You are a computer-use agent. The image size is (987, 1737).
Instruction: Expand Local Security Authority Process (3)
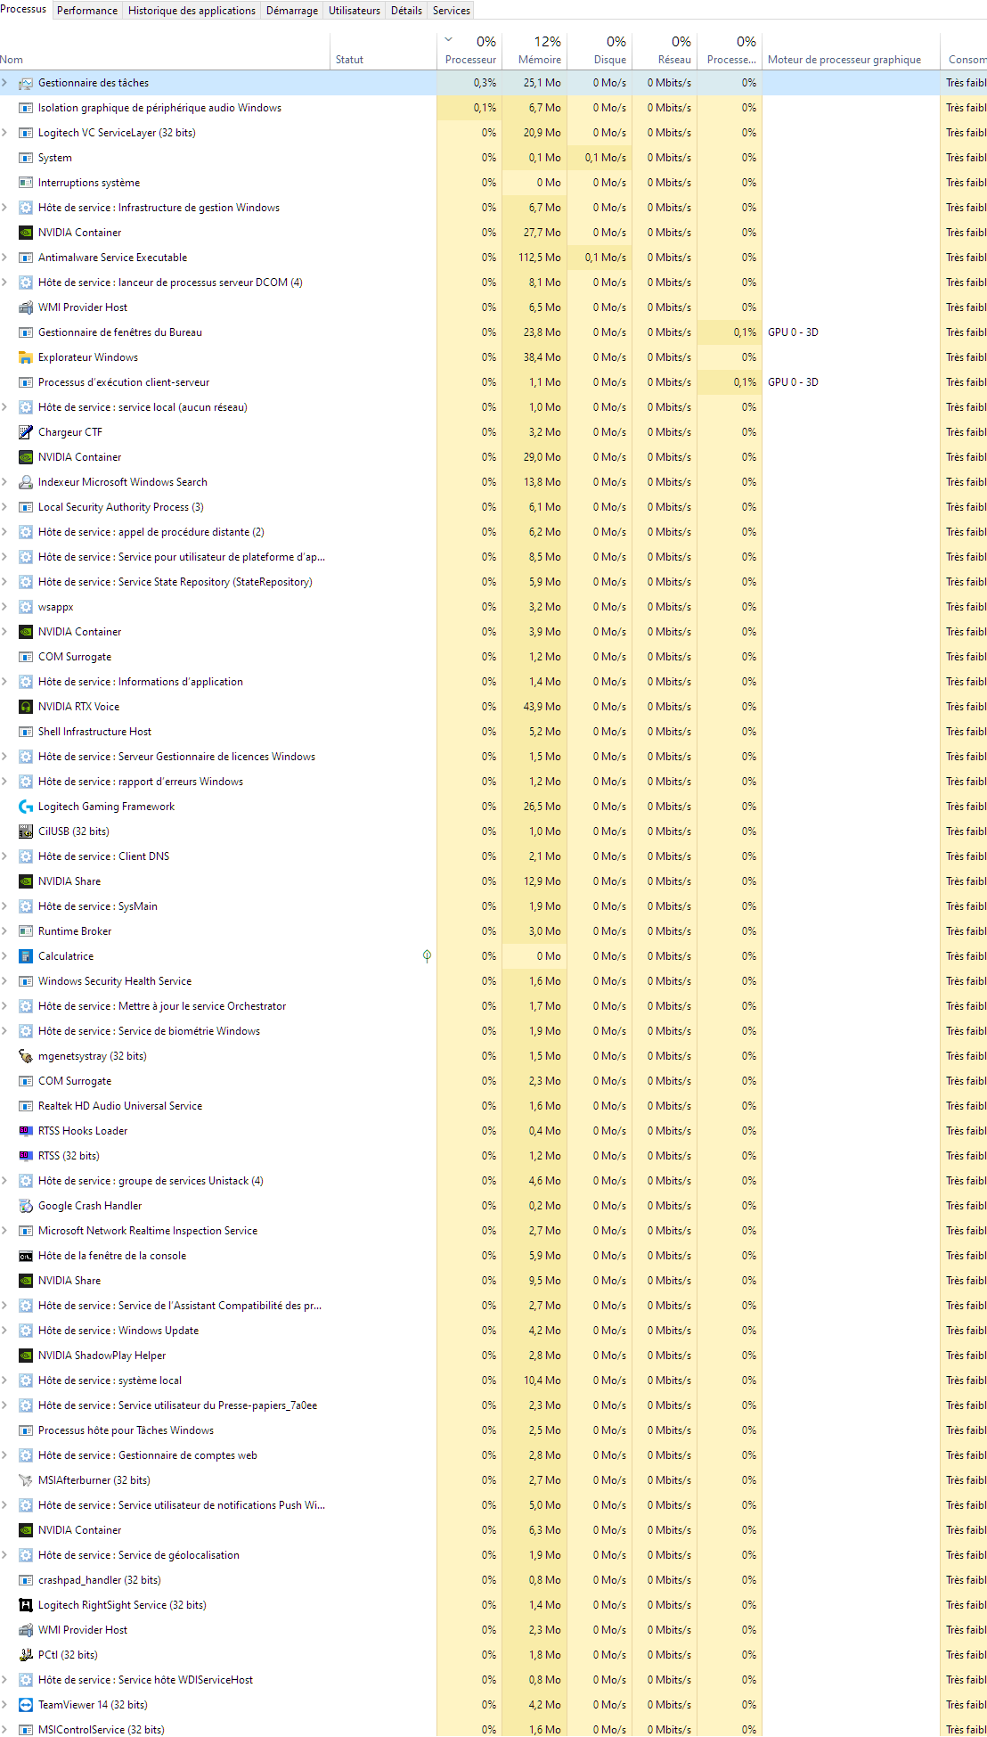pyautogui.click(x=4, y=507)
